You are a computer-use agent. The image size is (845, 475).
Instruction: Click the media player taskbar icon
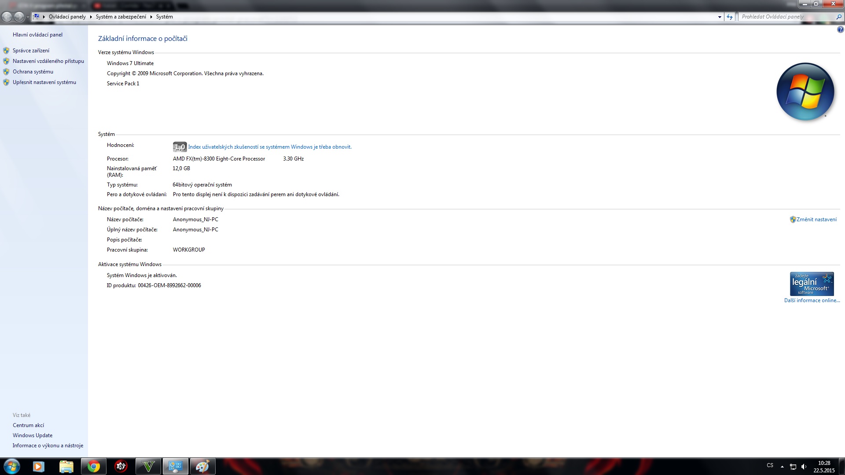pos(38,466)
